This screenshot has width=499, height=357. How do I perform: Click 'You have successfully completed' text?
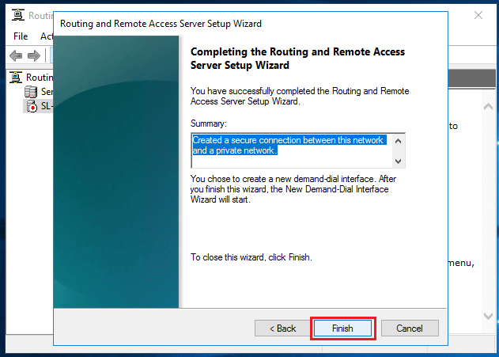(x=300, y=97)
